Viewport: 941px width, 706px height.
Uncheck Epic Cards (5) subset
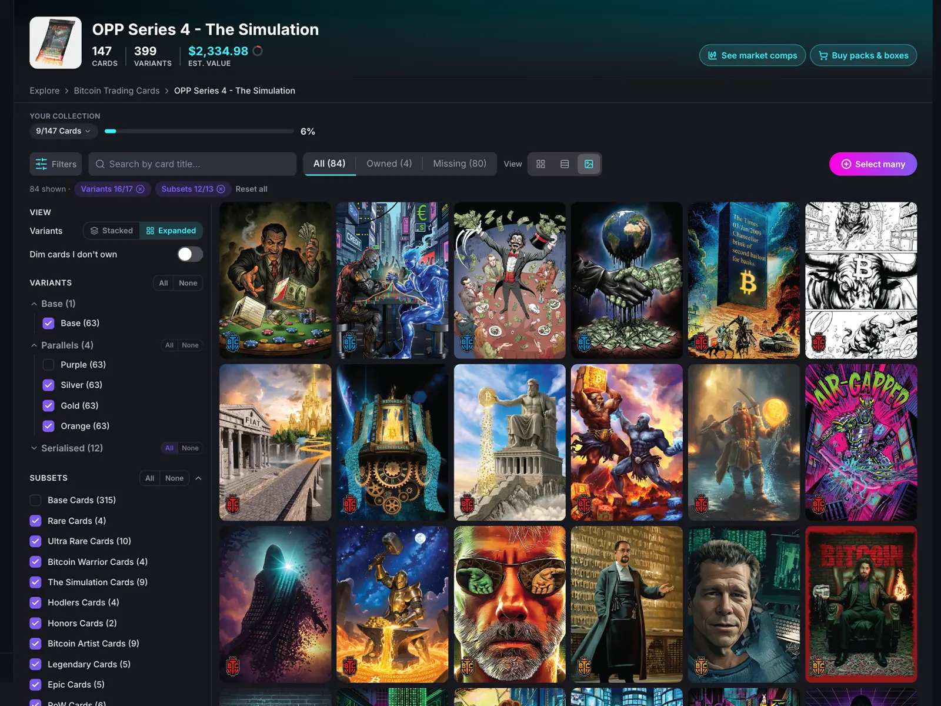coord(35,684)
